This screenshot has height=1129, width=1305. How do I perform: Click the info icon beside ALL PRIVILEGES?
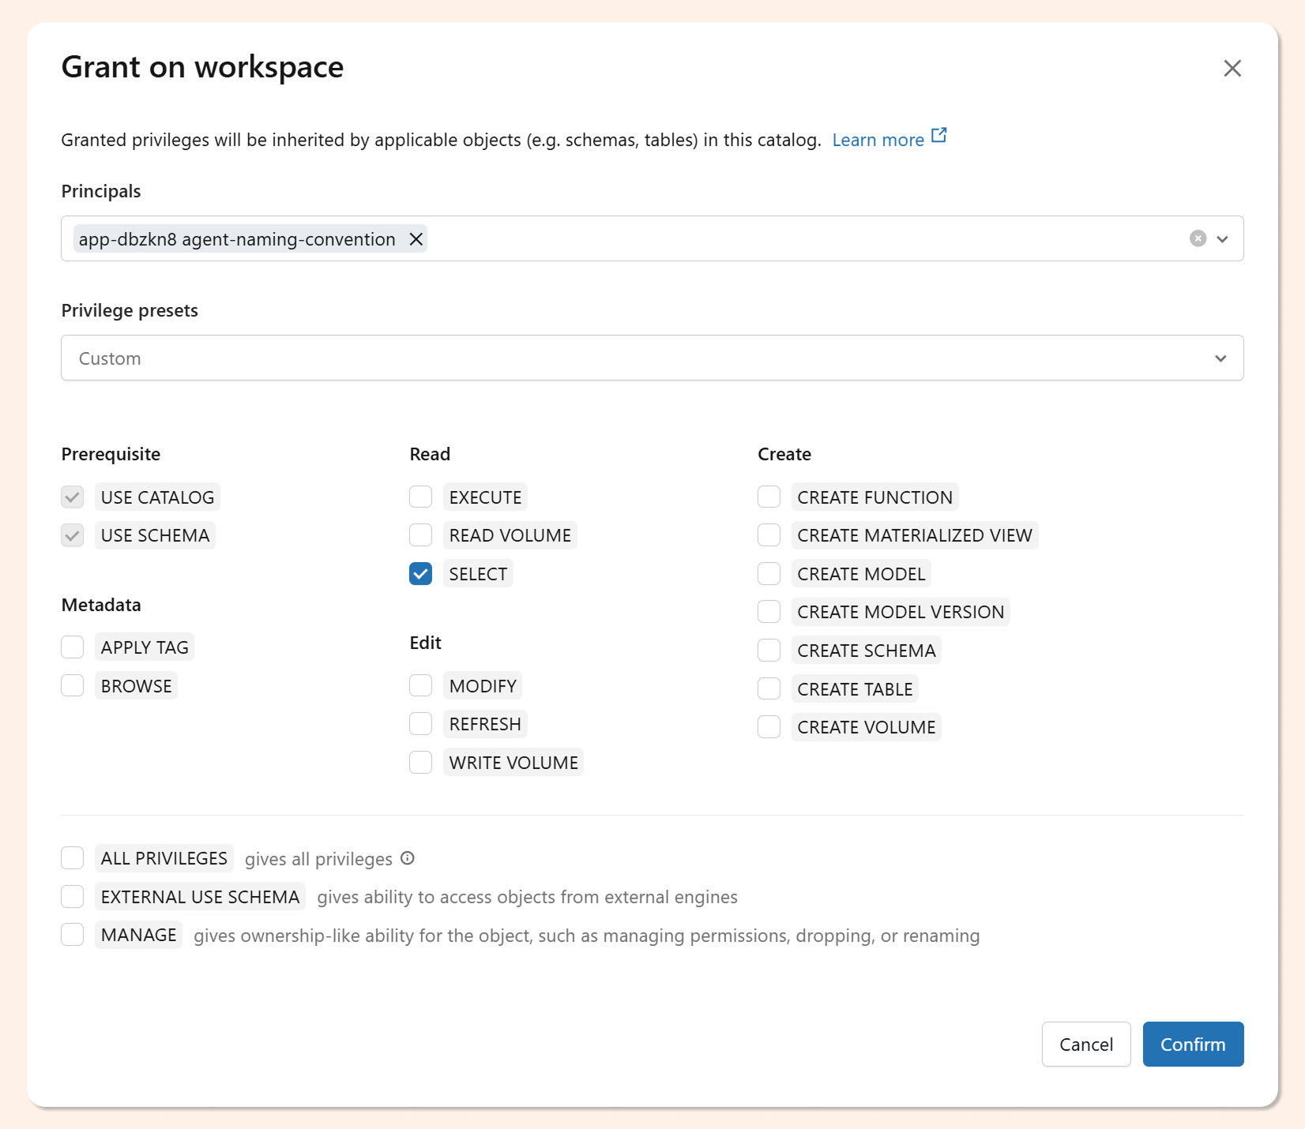408,858
